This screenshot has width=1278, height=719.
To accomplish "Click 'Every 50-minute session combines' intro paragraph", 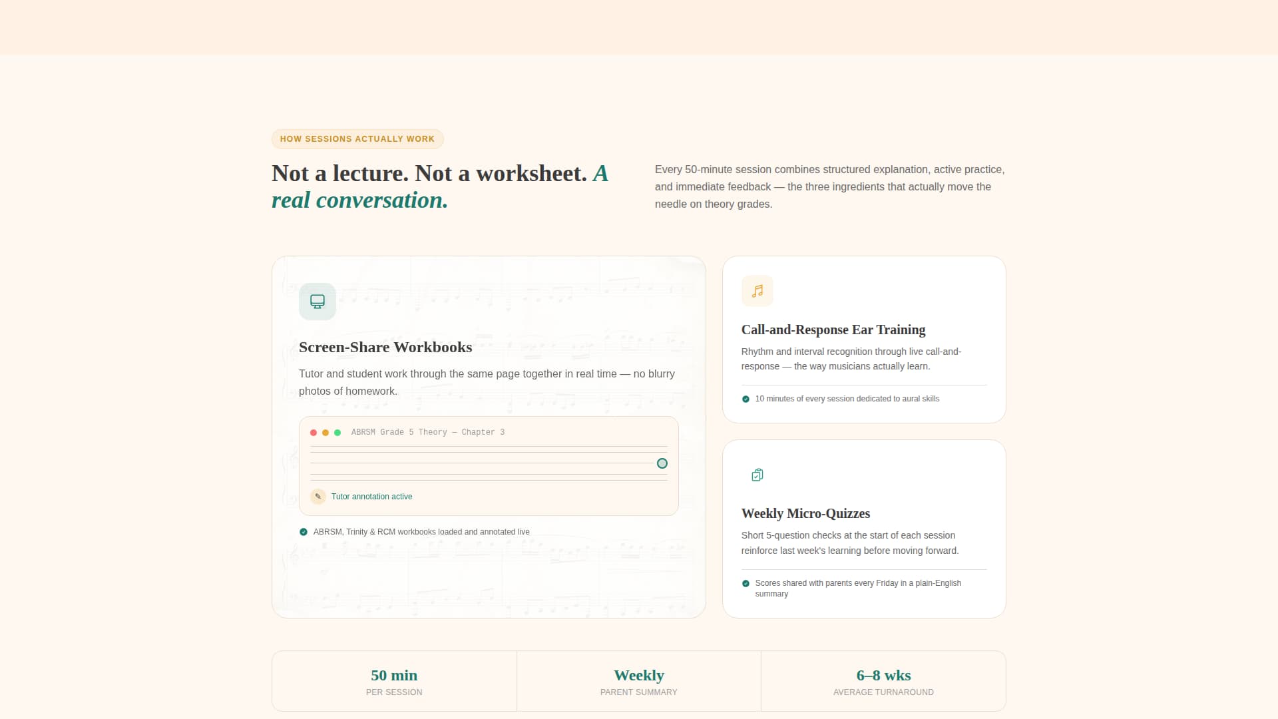I will coord(830,187).
